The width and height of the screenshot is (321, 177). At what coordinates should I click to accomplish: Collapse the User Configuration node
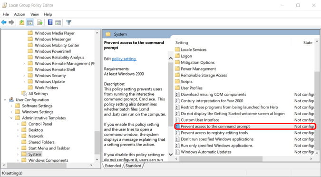(x=5, y=100)
